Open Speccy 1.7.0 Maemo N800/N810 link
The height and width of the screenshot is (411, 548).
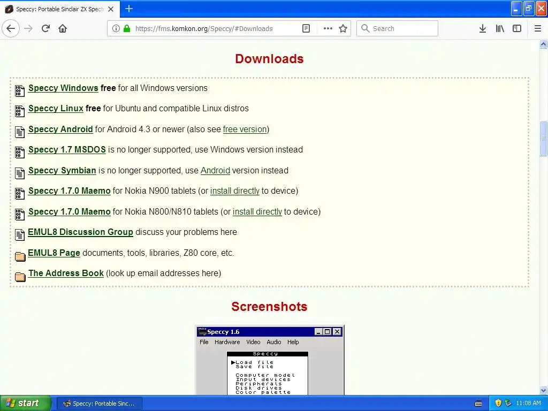70,212
